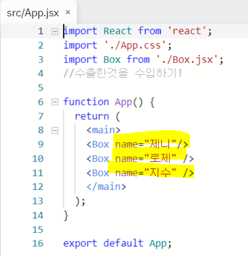Click line number 13 in the gutter
The image size is (248, 257).
click(x=38, y=201)
